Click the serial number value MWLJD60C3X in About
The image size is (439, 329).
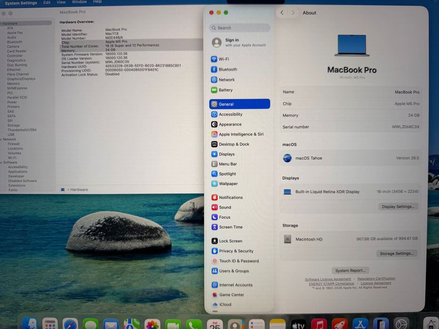(x=406, y=127)
